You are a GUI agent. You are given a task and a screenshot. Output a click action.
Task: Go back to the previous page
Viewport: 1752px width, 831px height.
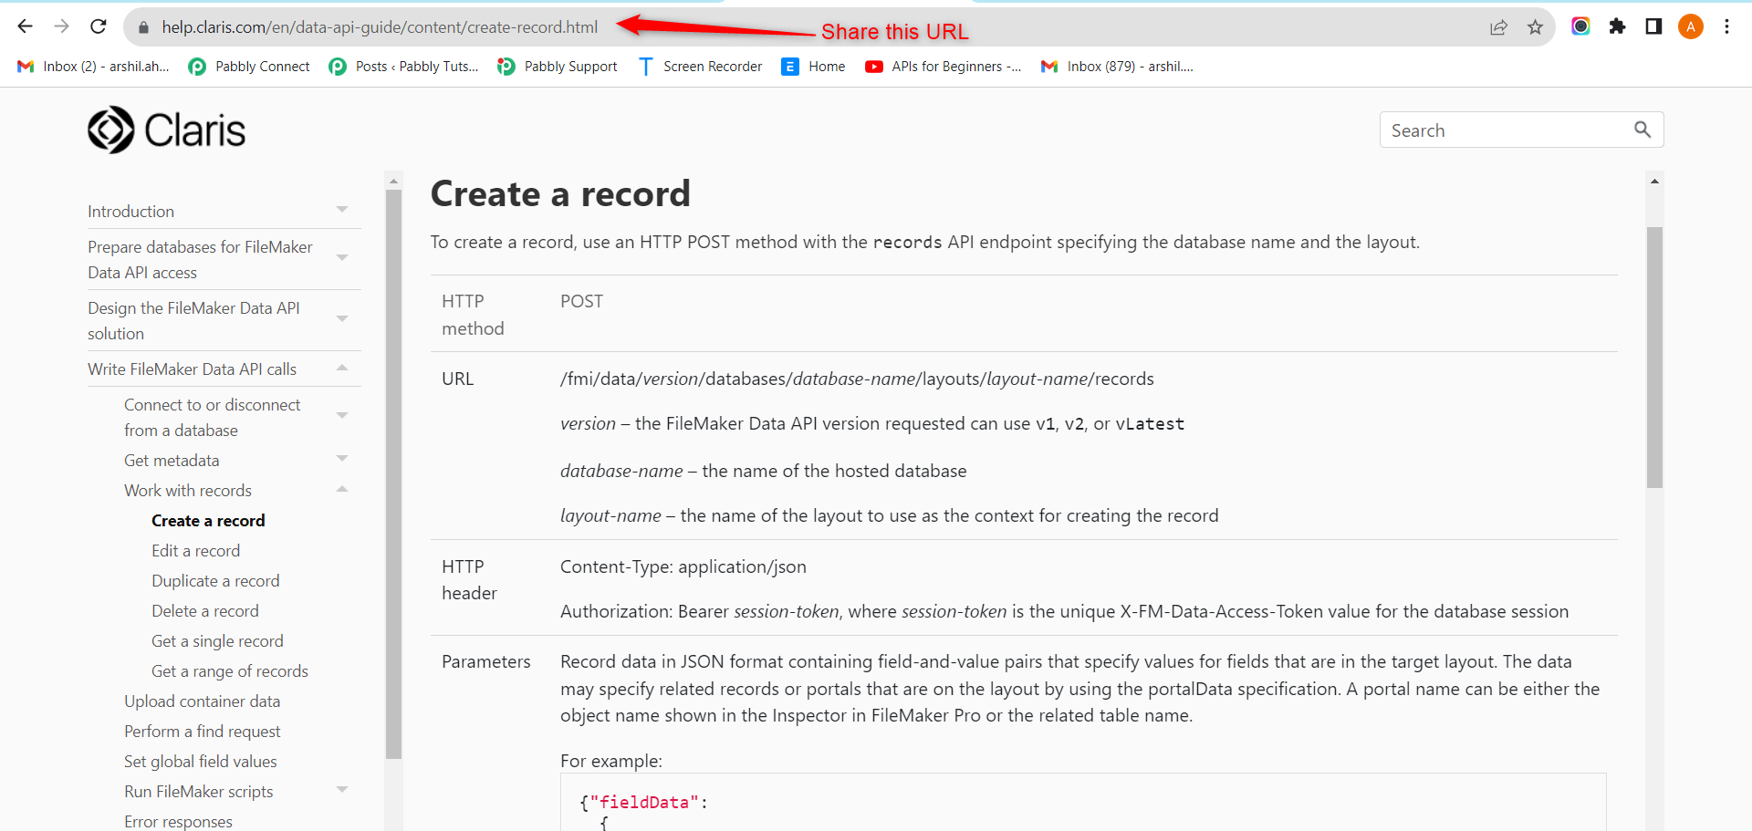point(26,26)
